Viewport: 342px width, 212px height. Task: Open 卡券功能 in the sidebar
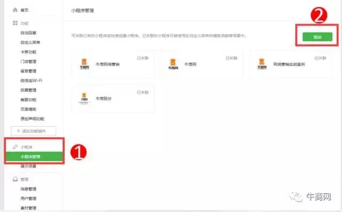click(x=28, y=52)
